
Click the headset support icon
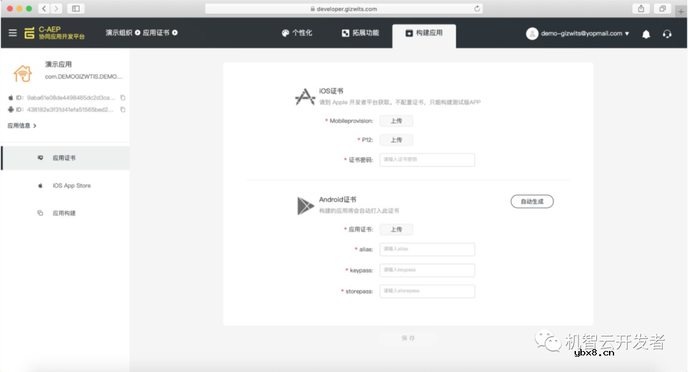pyautogui.click(x=668, y=34)
